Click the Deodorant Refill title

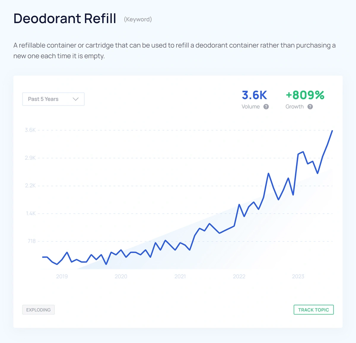65,18
